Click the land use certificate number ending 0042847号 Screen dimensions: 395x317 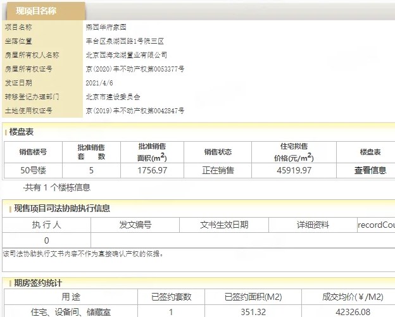click(135, 111)
